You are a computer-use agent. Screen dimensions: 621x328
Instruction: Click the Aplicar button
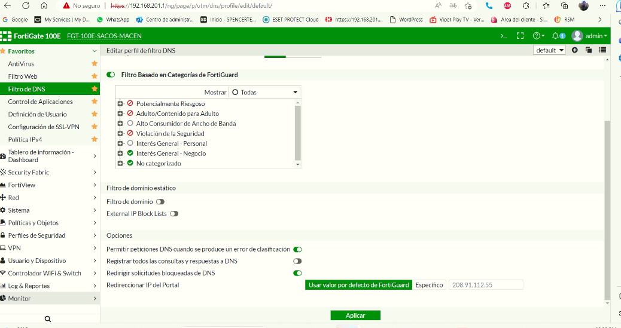click(x=355, y=315)
